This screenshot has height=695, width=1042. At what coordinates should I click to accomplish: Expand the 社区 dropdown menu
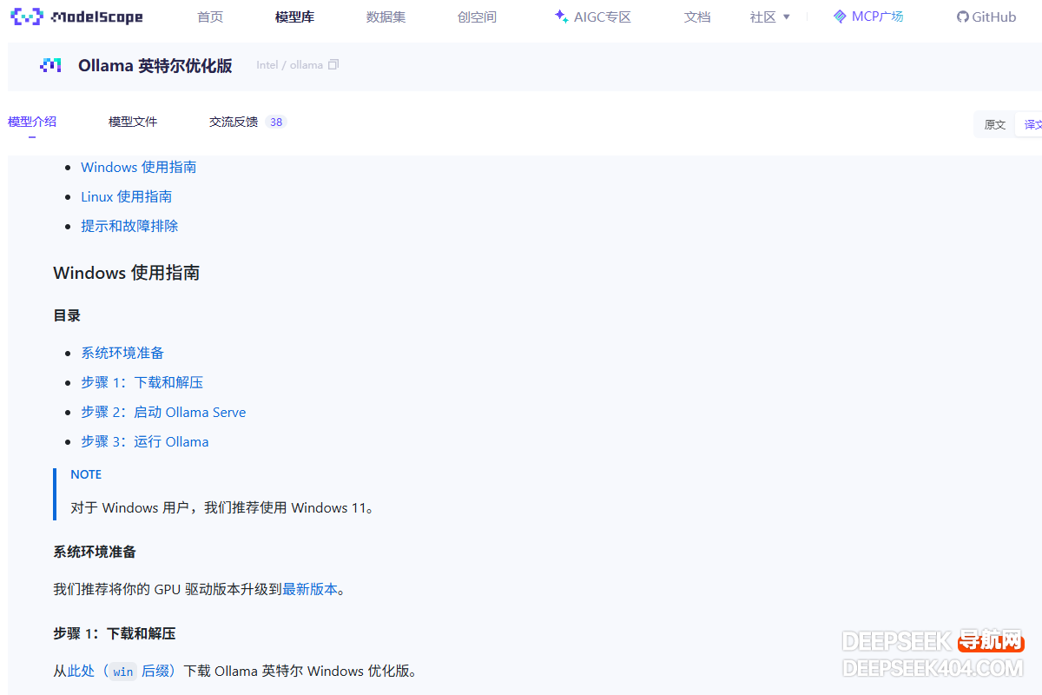coord(770,17)
